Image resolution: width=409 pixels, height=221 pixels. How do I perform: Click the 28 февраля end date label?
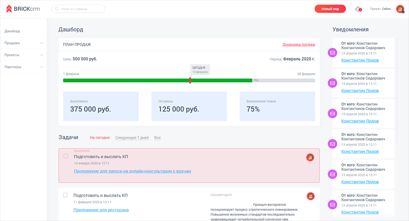click(306, 74)
